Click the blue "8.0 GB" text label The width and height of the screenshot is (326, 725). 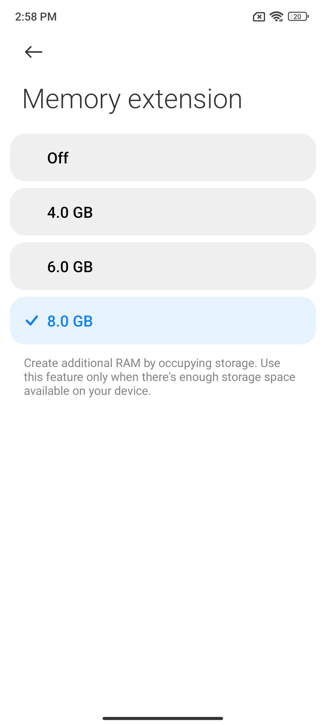70,321
